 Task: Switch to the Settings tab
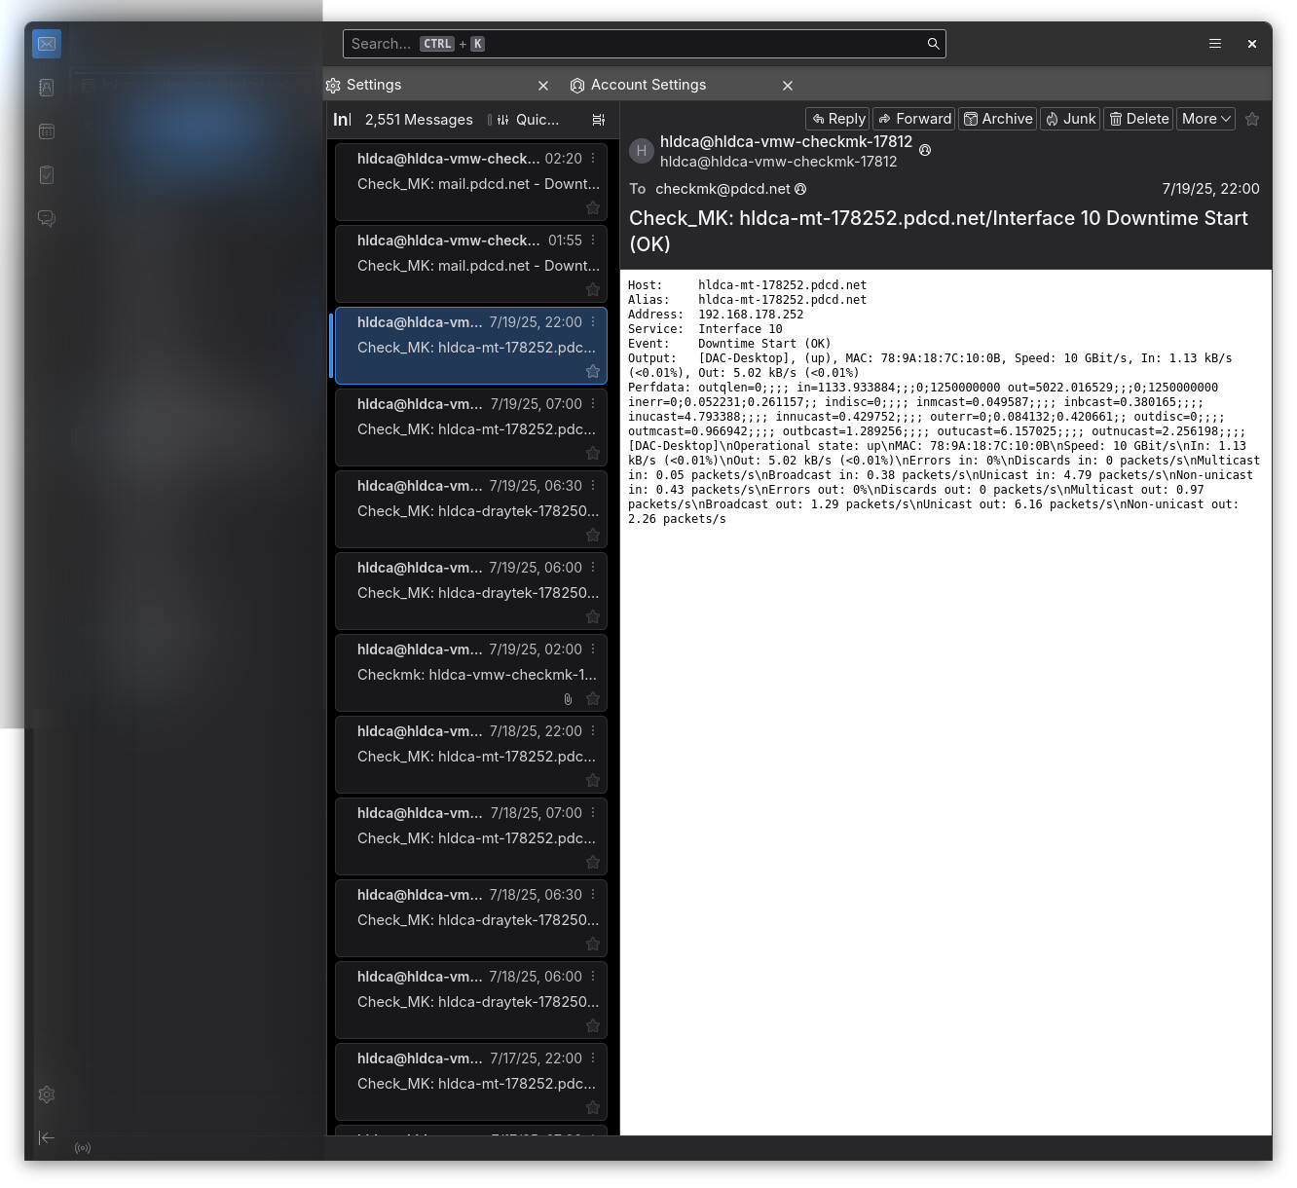pos(373,85)
